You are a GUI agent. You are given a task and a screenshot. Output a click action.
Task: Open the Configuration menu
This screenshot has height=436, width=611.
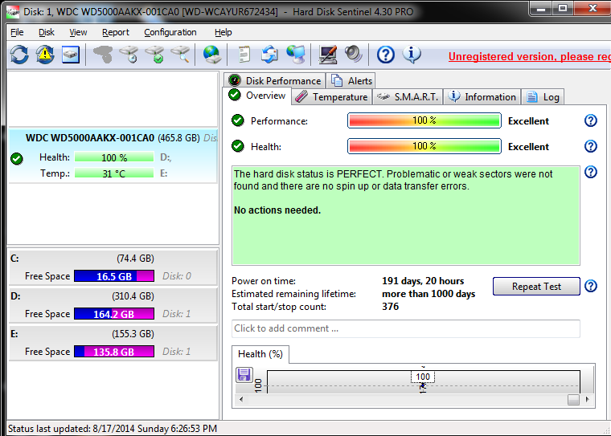(170, 32)
